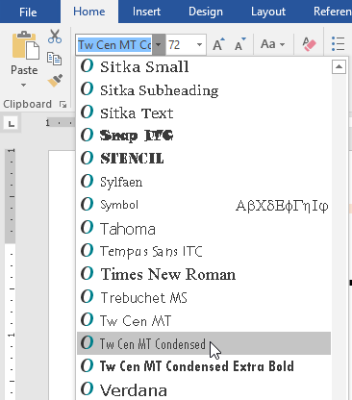Pick Trebuchet MS from the list
Screen dimensions: 352x400
tap(204, 297)
